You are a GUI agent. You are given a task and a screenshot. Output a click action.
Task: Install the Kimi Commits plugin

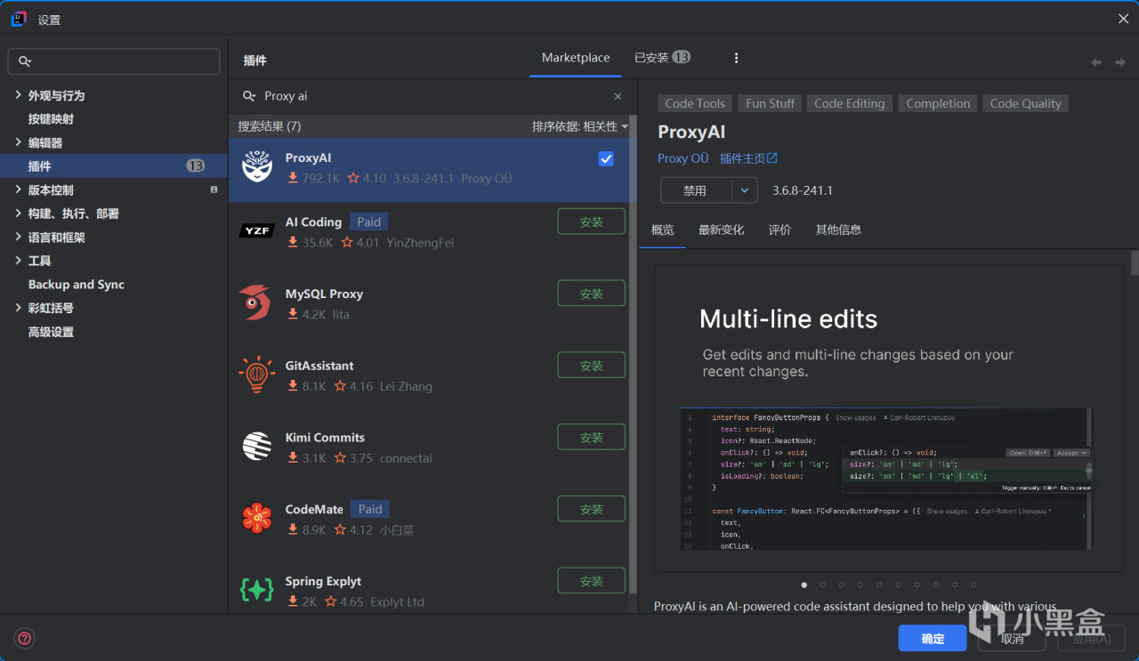pos(592,437)
